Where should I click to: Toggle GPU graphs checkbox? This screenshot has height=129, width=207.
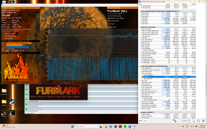[3, 39]
